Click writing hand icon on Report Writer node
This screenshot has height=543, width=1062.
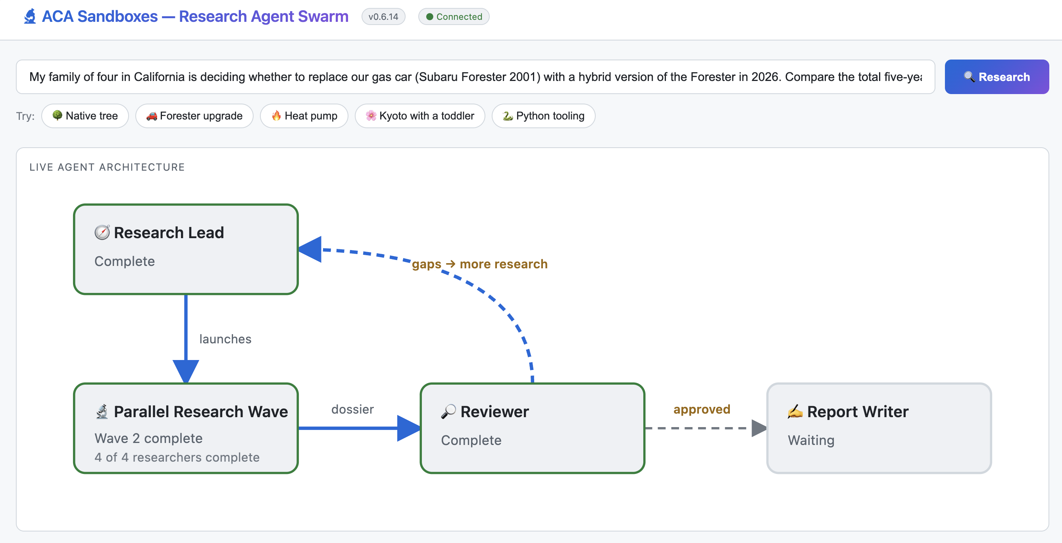795,412
